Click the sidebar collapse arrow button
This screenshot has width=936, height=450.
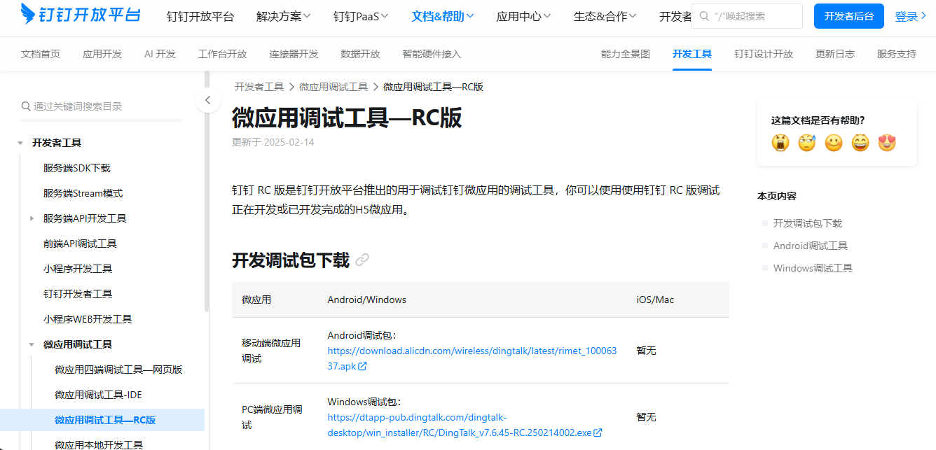pos(208,101)
